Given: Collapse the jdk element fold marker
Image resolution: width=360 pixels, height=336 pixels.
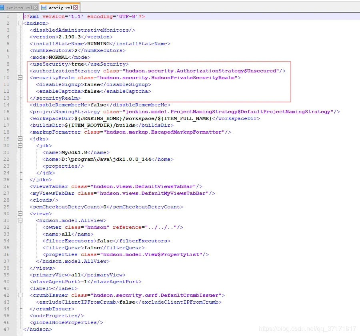Looking at the screenshot, I should (x=20, y=146).
